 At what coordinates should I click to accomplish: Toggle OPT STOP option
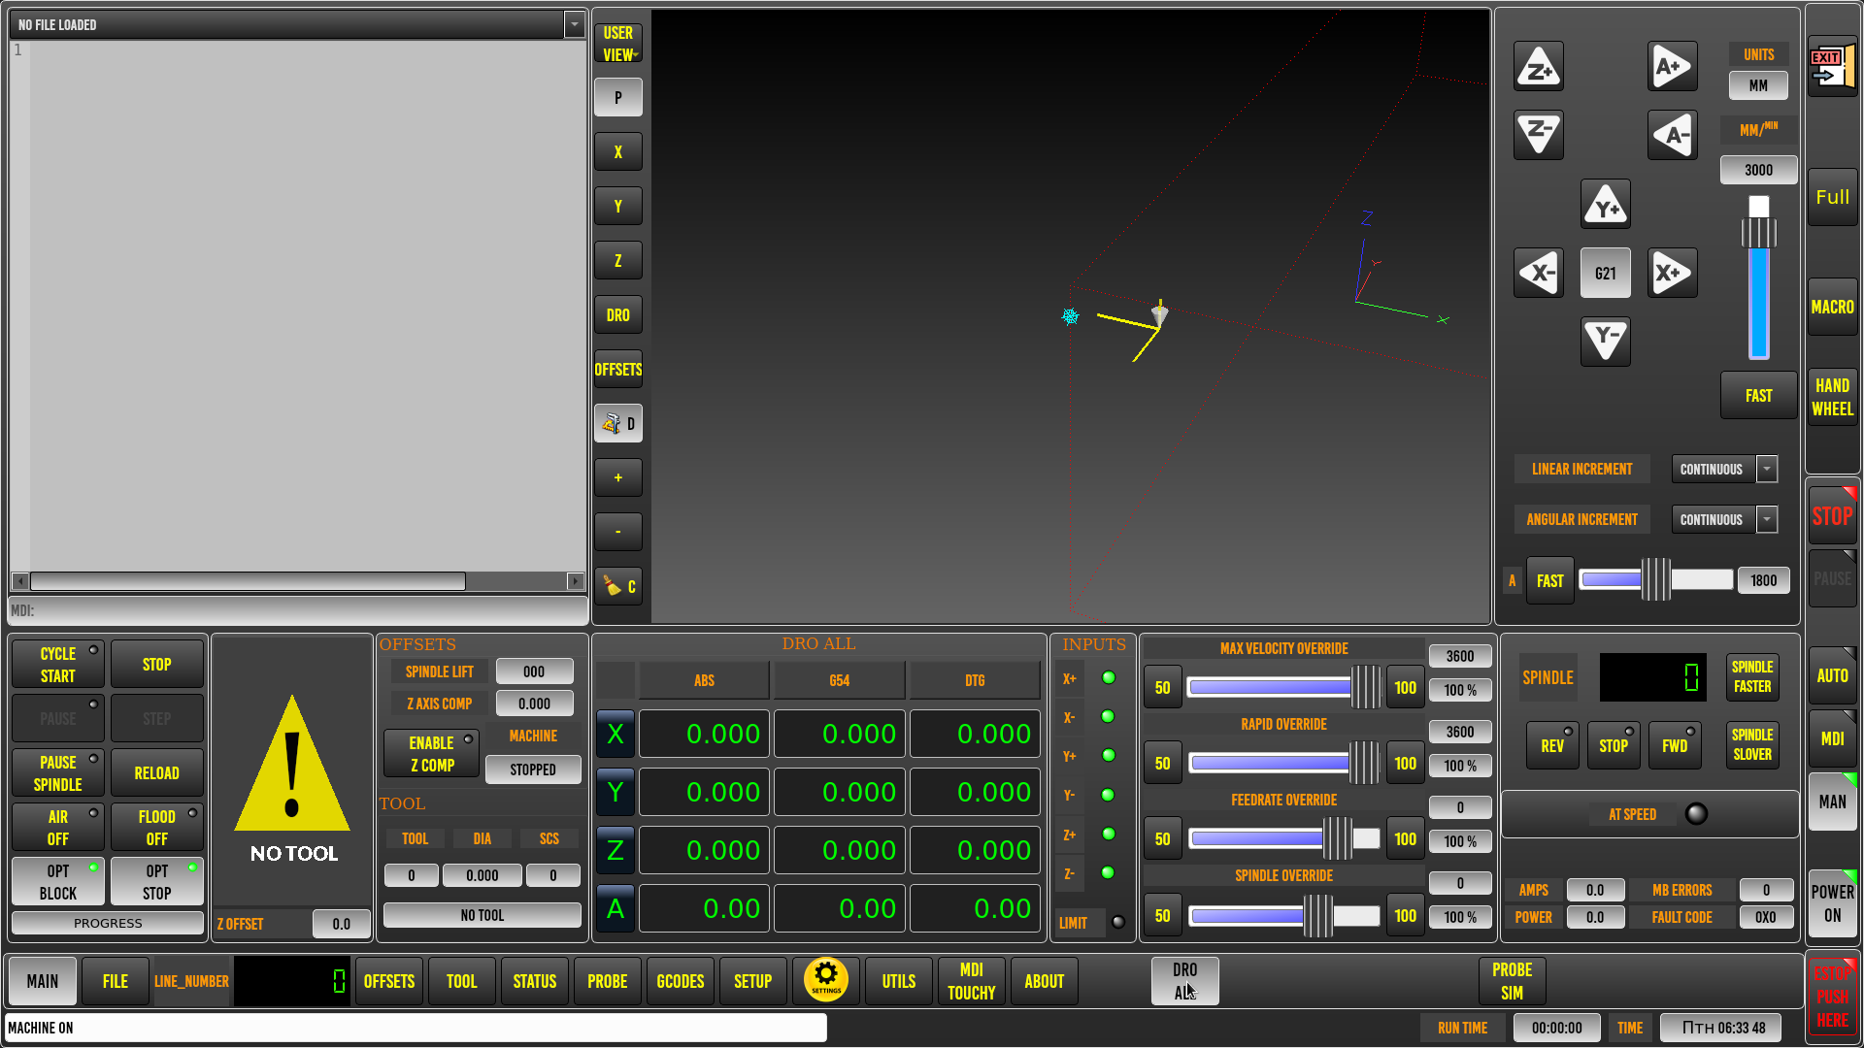[157, 881]
